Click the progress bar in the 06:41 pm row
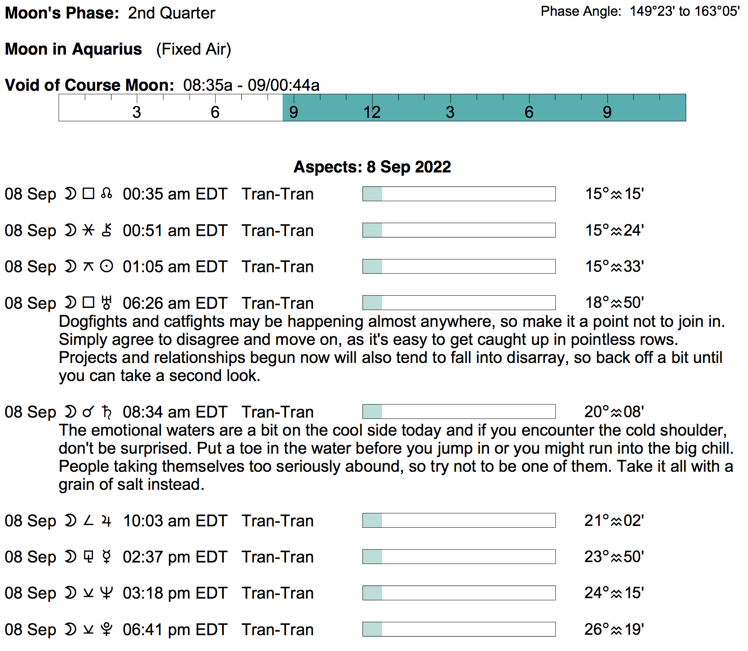This screenshot has height=651, width=748. point(459,629)
